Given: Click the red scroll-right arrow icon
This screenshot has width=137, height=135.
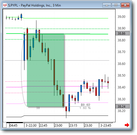Looking at the screenshot, I should click(127, 125).
